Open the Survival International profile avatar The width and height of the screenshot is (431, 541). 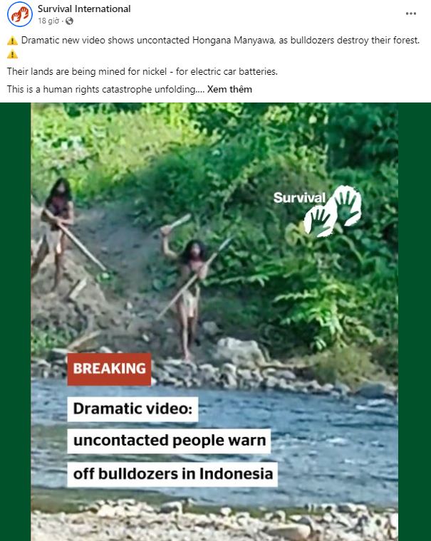click(x=20, y=14)
